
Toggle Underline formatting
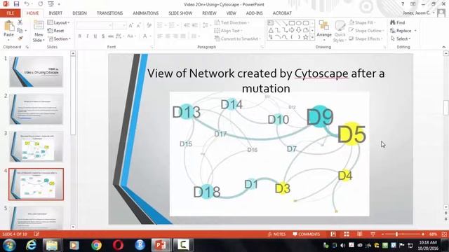pyautogui.click(x=95, y=36)
